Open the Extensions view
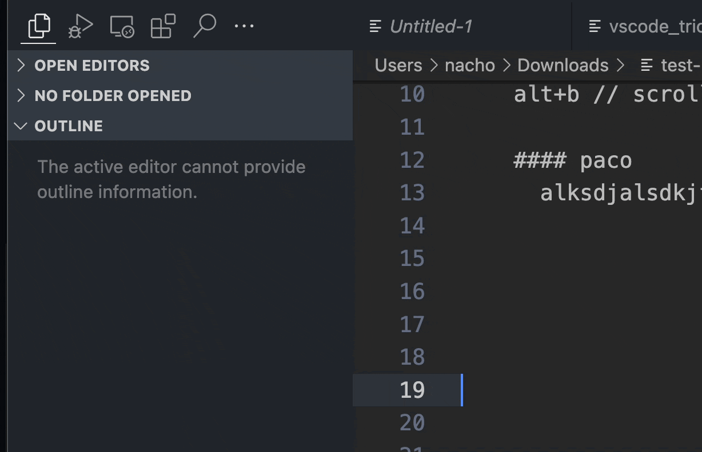Screen dimensions: 702x452 162,26
